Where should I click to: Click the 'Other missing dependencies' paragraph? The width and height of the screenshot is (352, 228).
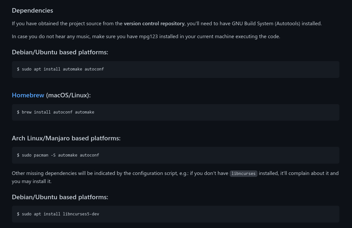(175, 177)
